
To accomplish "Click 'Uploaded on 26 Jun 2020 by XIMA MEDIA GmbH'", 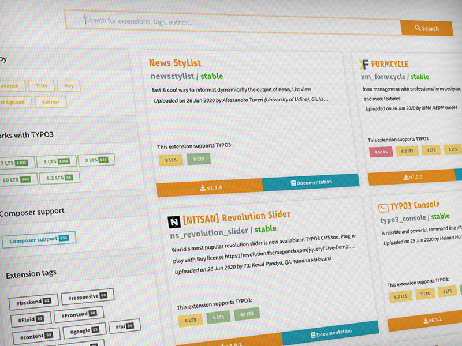I will [x=411, y=108].
